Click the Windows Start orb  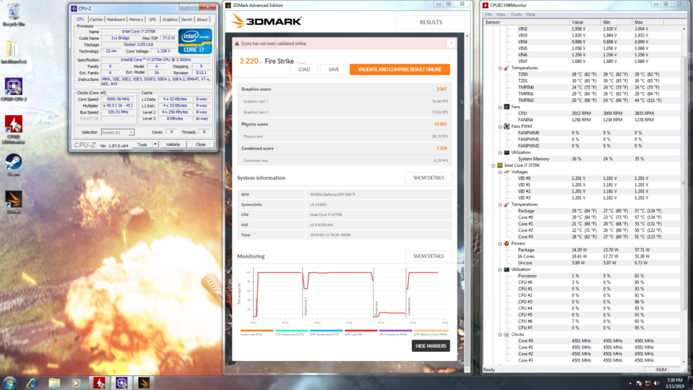point(9,382)
